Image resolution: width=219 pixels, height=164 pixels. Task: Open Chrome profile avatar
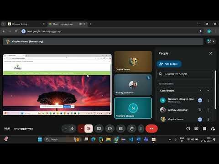pos(209,31)
